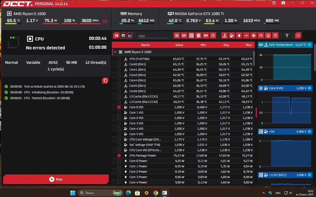Check the Core 0 Power checkbox

(119, 161)
